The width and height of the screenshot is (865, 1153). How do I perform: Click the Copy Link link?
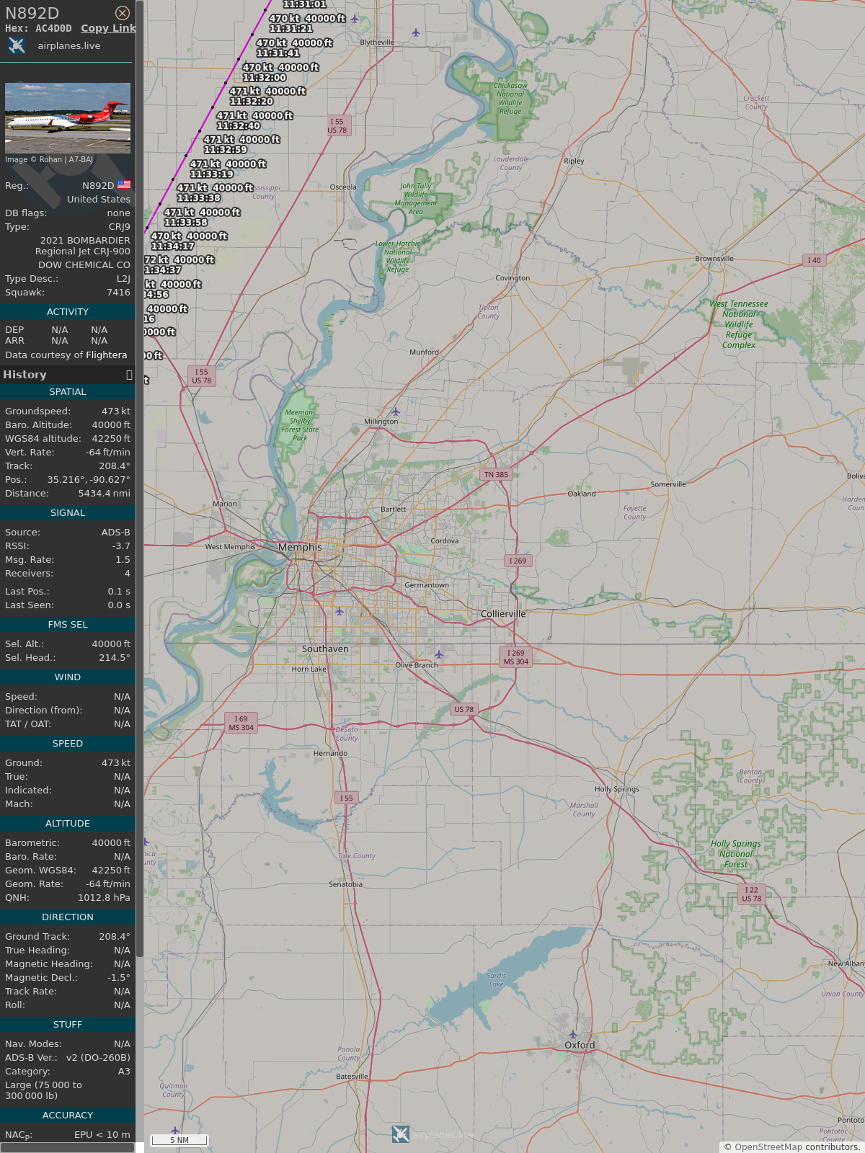pos(108,28)
